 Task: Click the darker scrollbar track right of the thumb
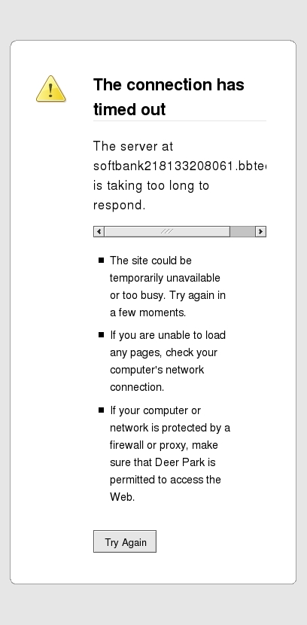[242, 231]
